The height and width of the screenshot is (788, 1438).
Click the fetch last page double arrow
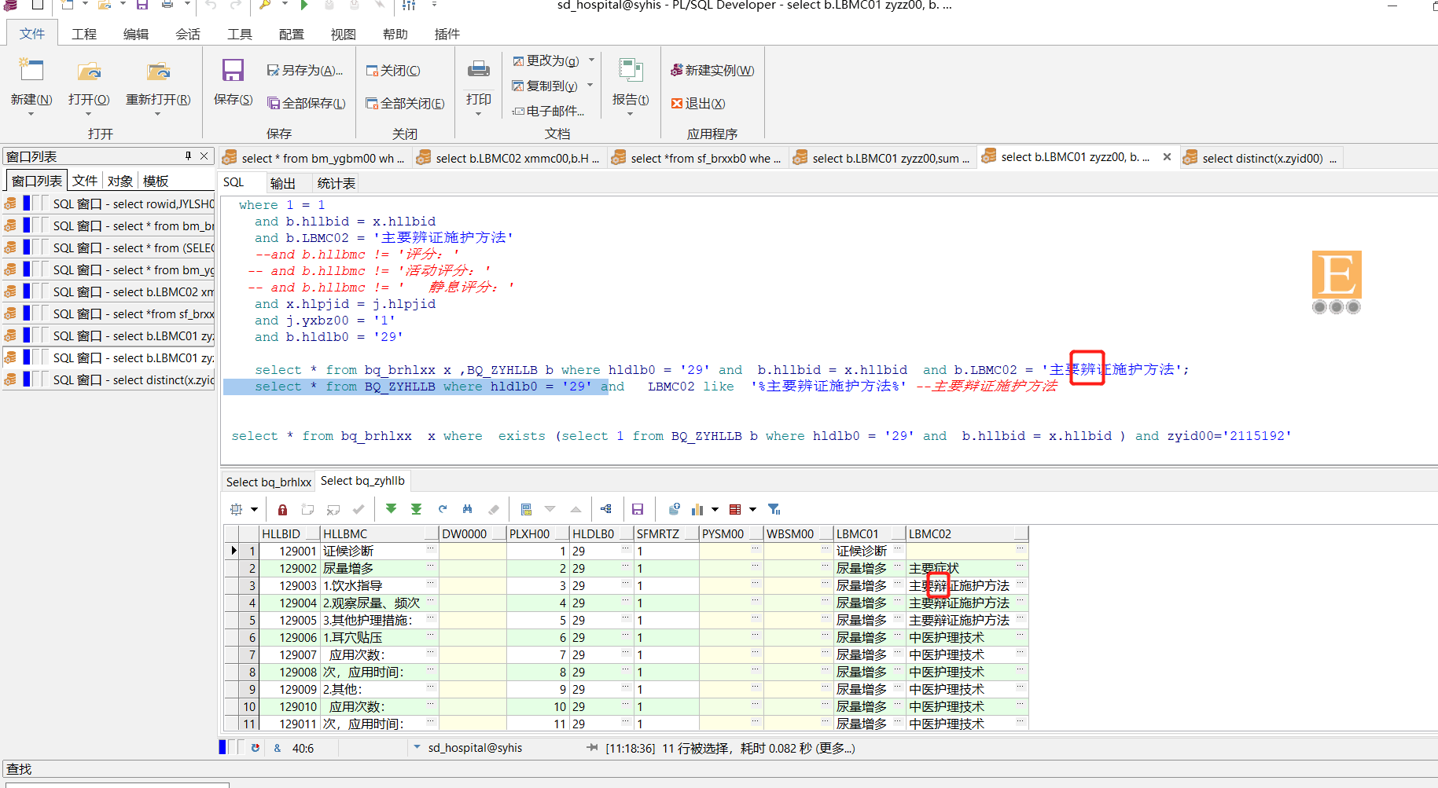[x=416, y=509]
